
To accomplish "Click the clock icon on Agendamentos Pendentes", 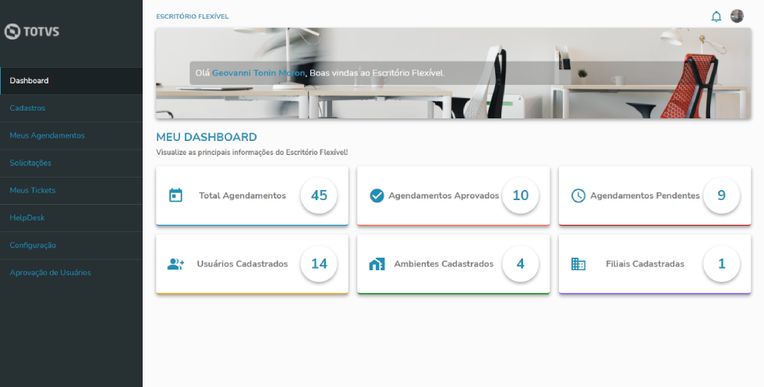I will click(x=578, y=195).
